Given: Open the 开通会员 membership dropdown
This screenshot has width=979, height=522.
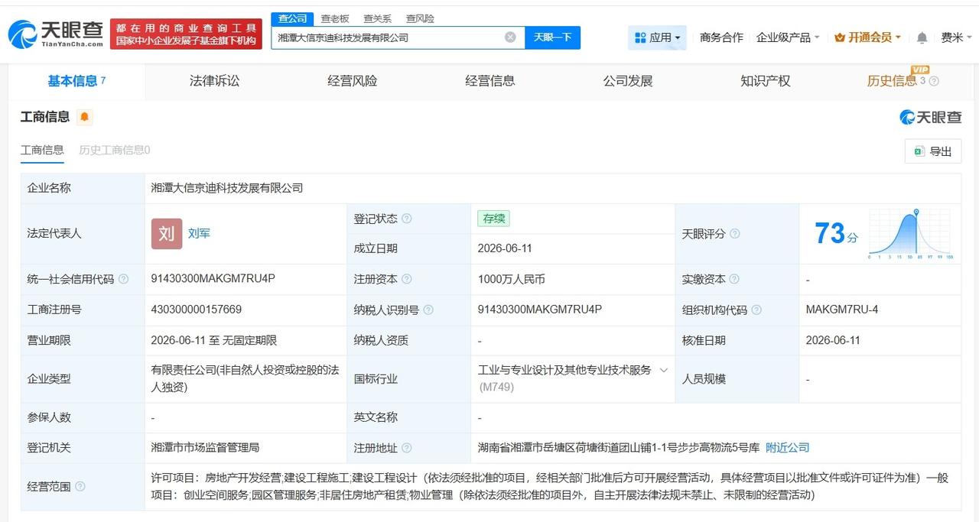Looking at the screenshot, I should click(x=867, y=37).
